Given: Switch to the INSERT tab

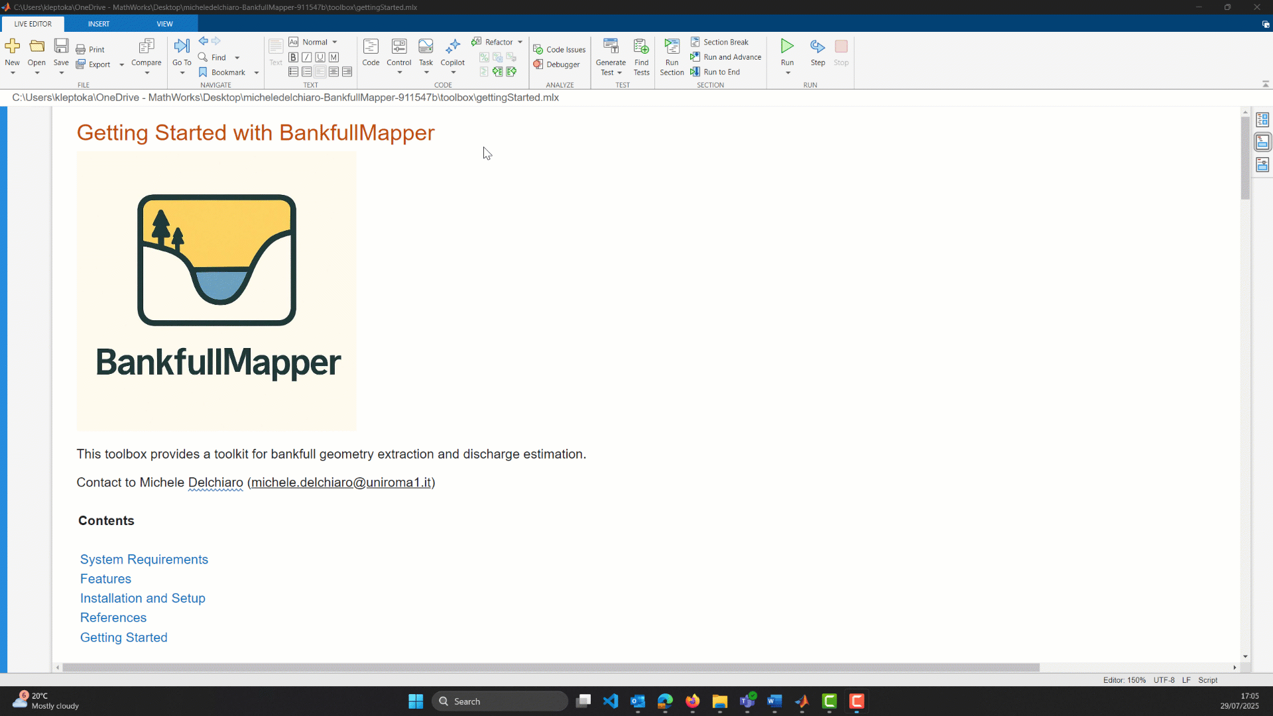Looking at the screenshot, I should pos(99,24).
